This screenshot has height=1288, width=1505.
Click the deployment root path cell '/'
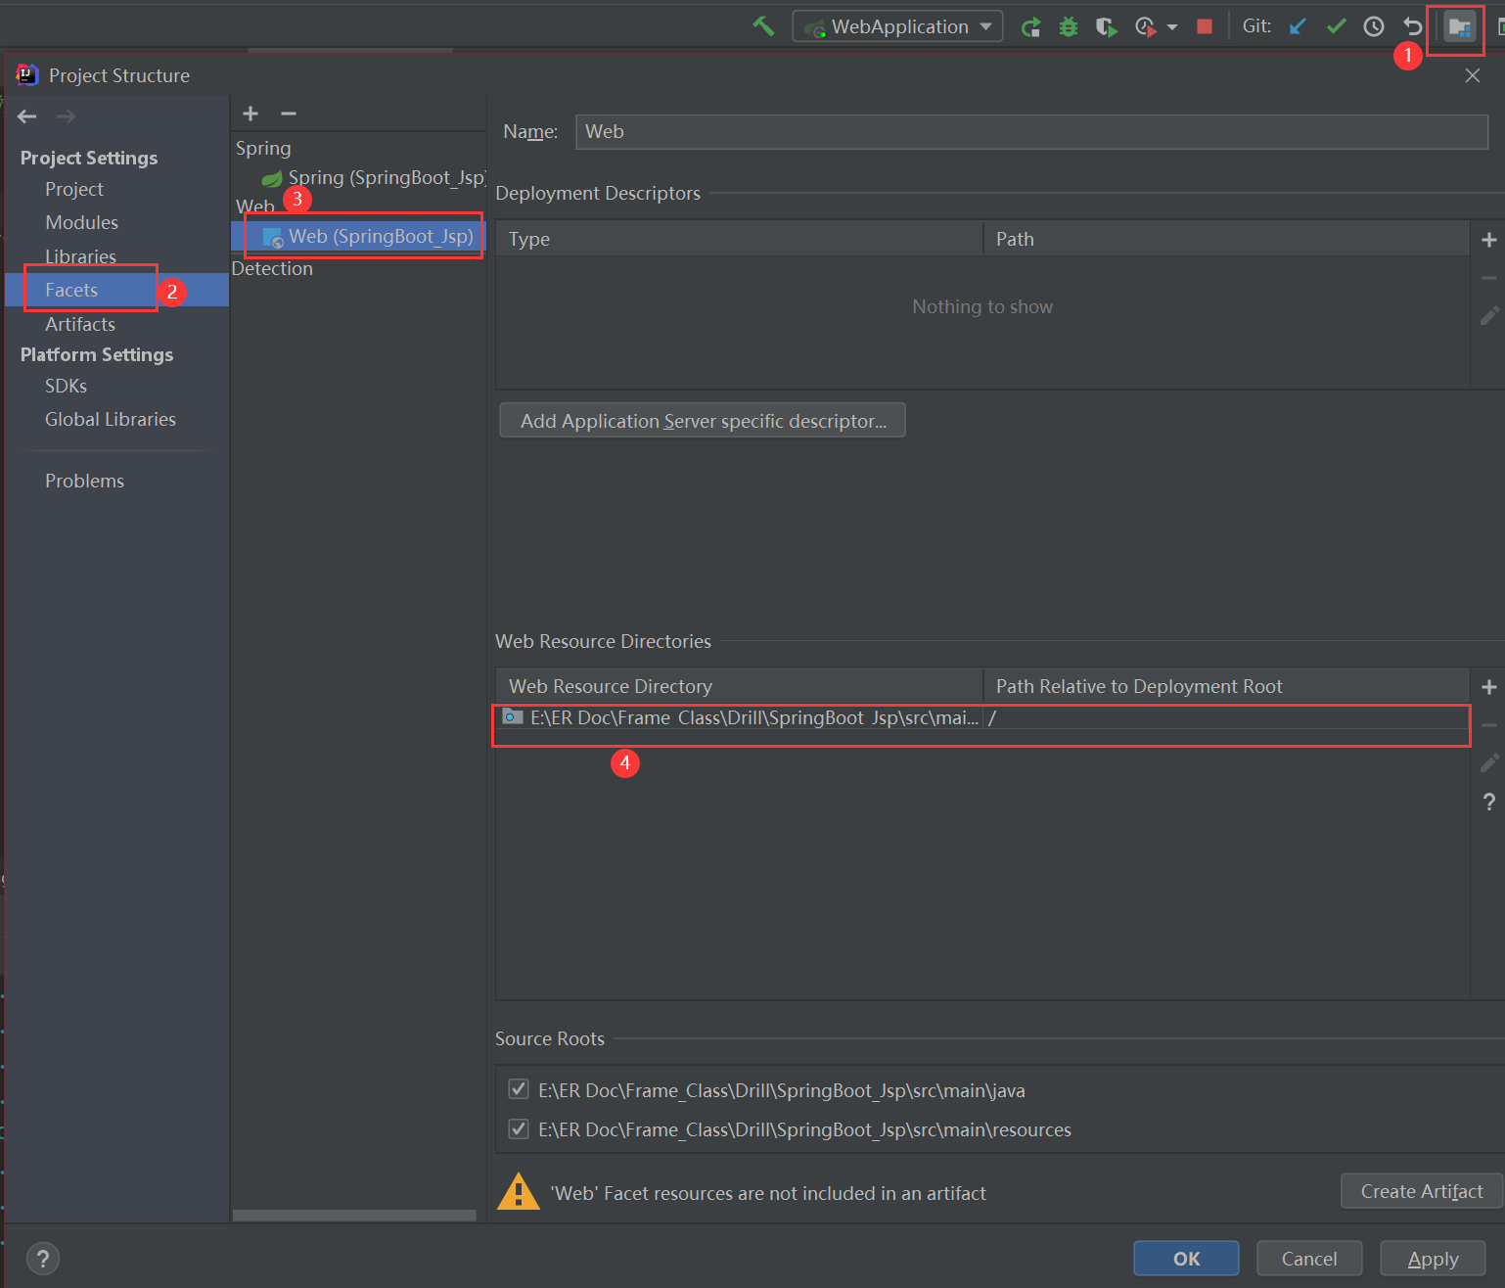click(x=1226, y=717)
